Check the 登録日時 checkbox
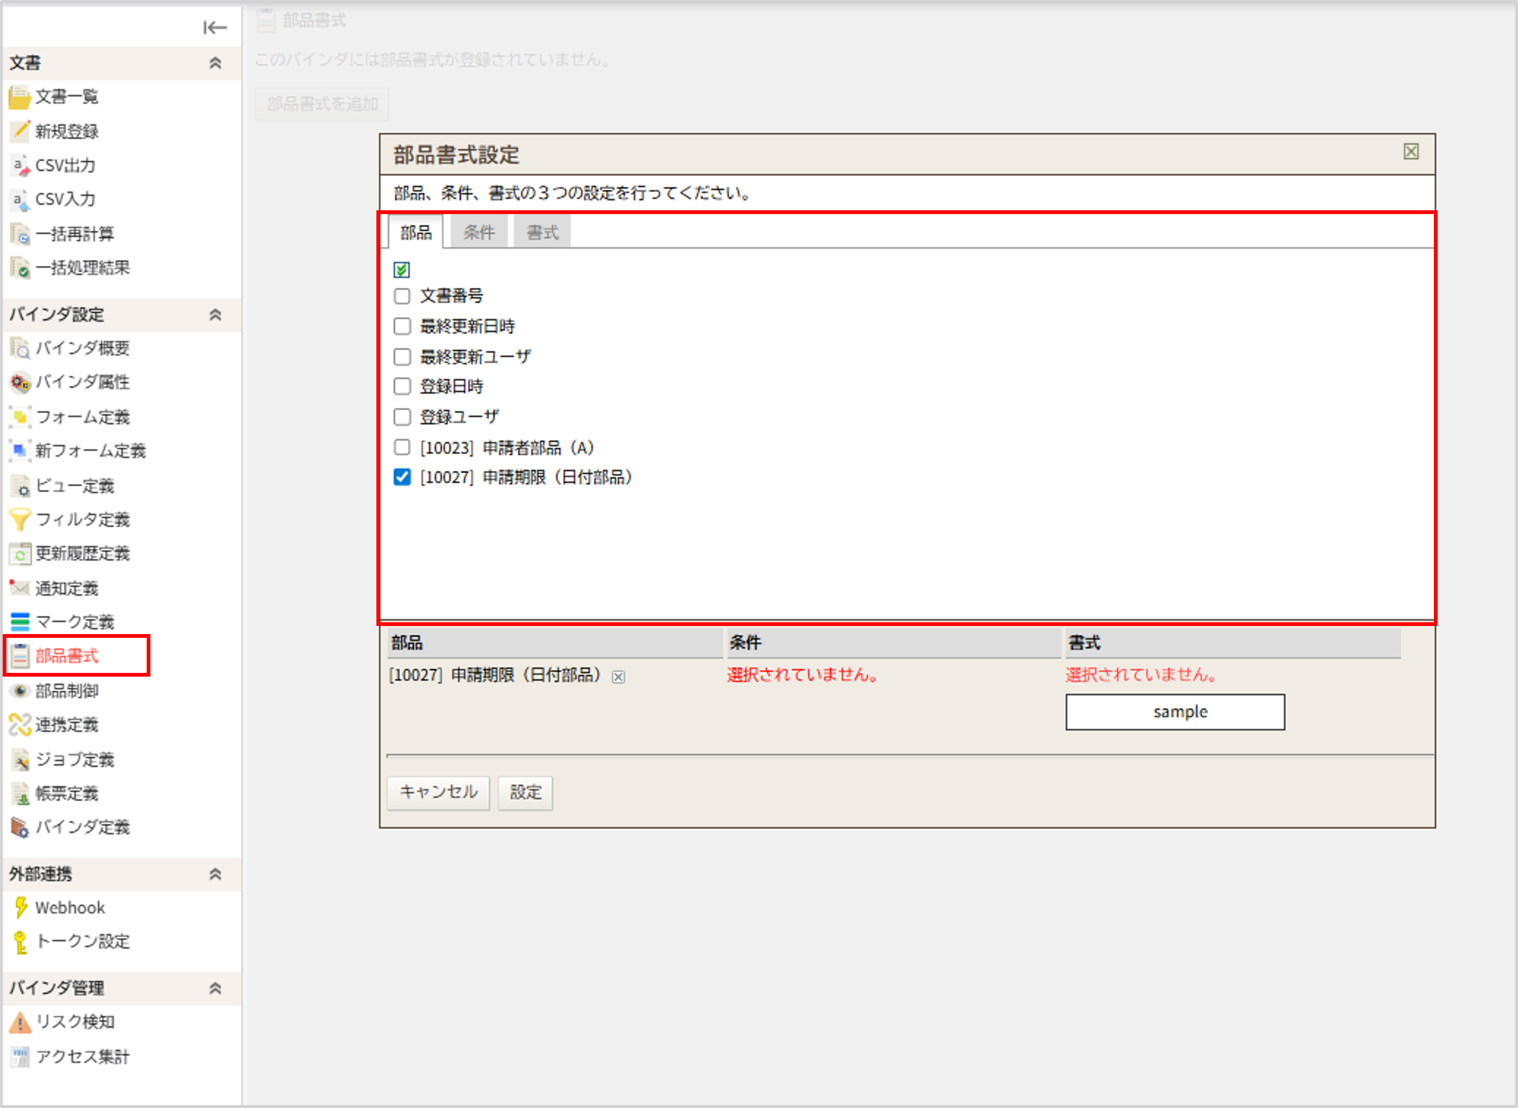Screen dimensions: 1518x1108 pyautogui.click(x=402, y=387)
